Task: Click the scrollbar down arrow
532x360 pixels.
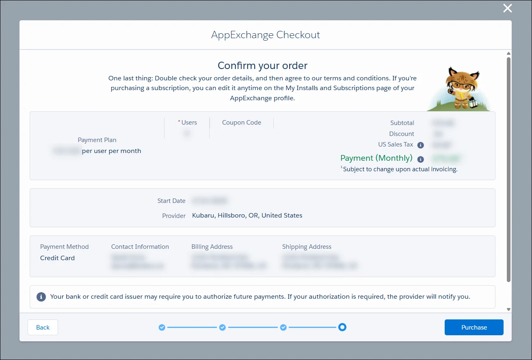Action: click(x=509, y=309)
